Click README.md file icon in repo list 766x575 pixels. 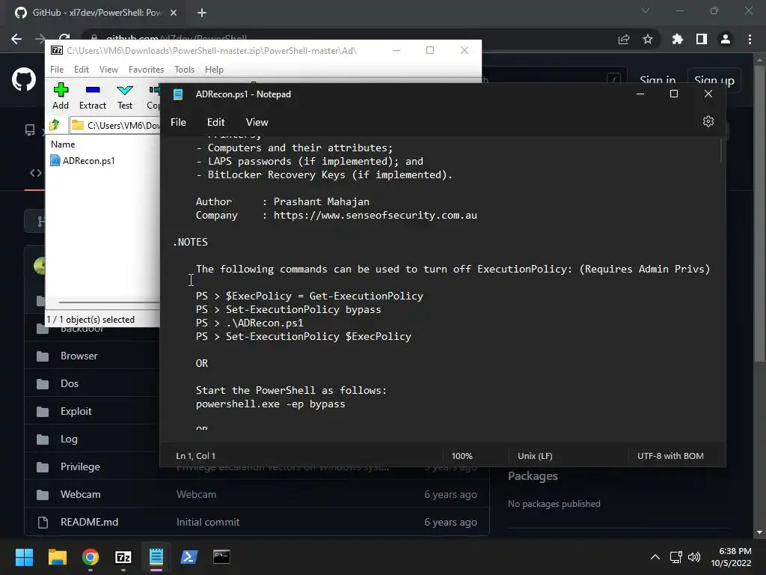pos(43,522)
